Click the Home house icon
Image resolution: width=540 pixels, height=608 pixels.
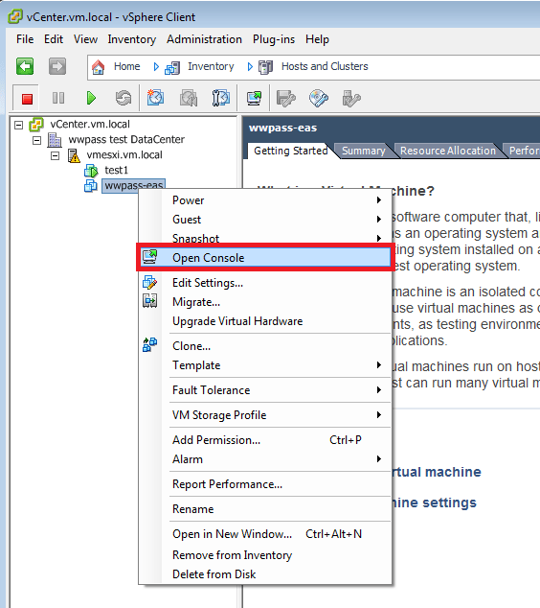[98, 67]
